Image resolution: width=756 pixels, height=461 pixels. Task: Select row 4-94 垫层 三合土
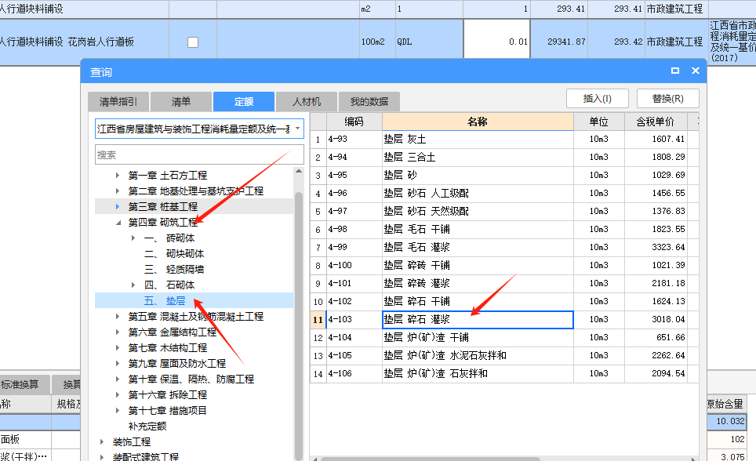click(x=503, y=158)
